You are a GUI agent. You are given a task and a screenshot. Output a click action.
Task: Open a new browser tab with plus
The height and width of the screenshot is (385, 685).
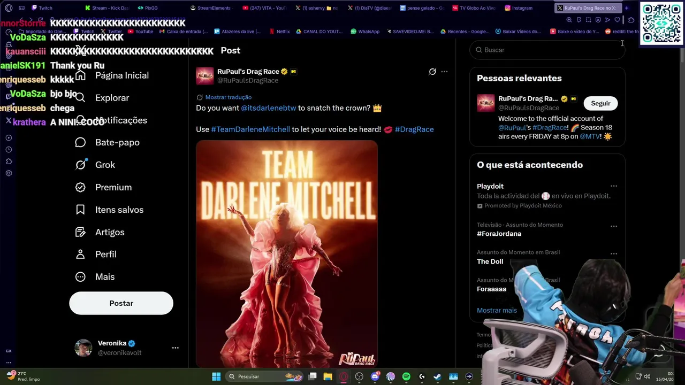pyautogui.click(x=626, y=8)
